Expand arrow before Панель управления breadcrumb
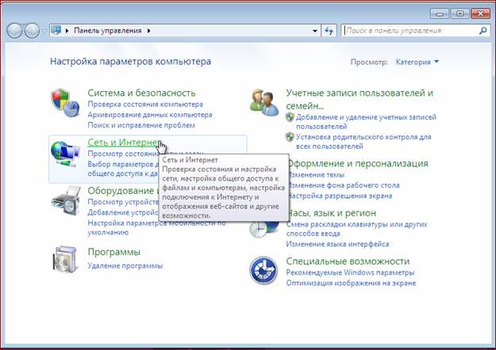496x350 pixels. click(67, 31)
